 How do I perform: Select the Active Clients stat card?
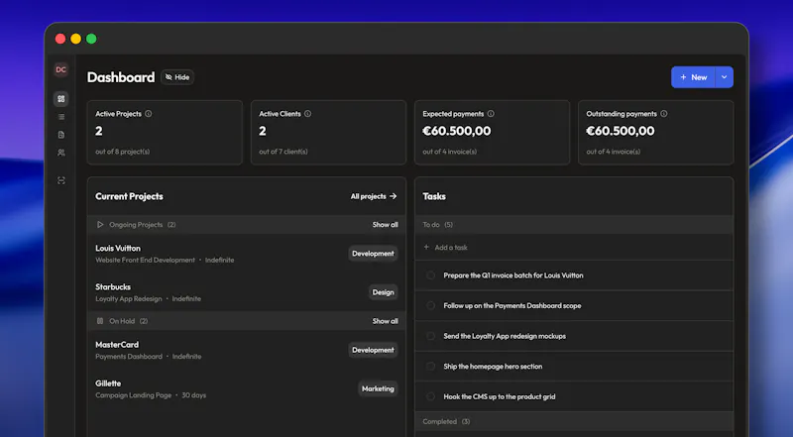(329, 133)
